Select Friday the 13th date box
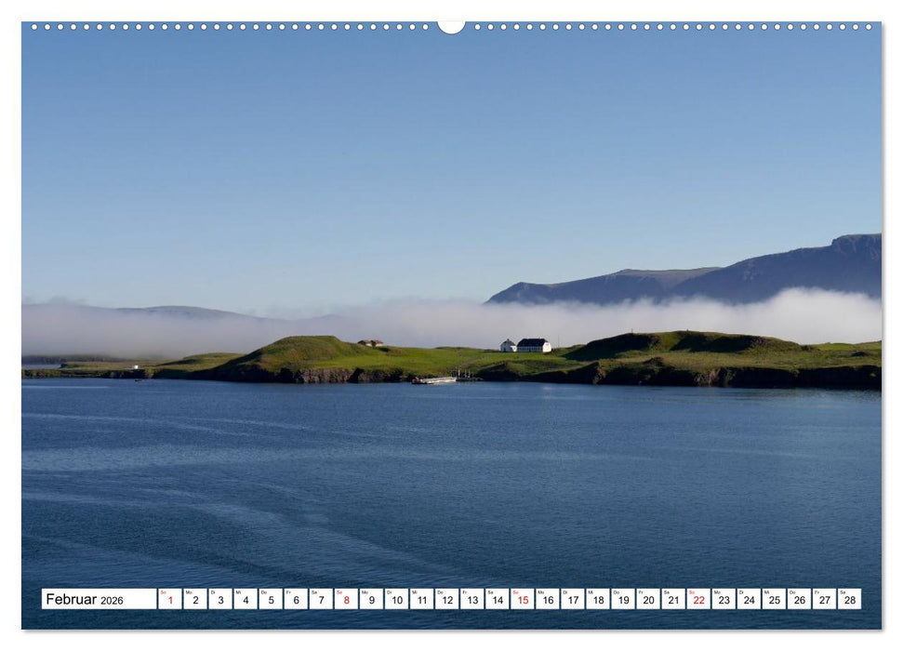 [x=471, y=600]
